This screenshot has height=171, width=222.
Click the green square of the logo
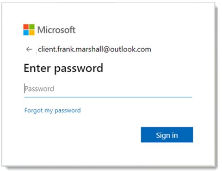tap(32, 27)
